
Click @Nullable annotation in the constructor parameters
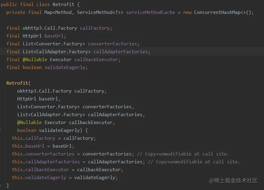pyautogui.click(x=29, y=123)
